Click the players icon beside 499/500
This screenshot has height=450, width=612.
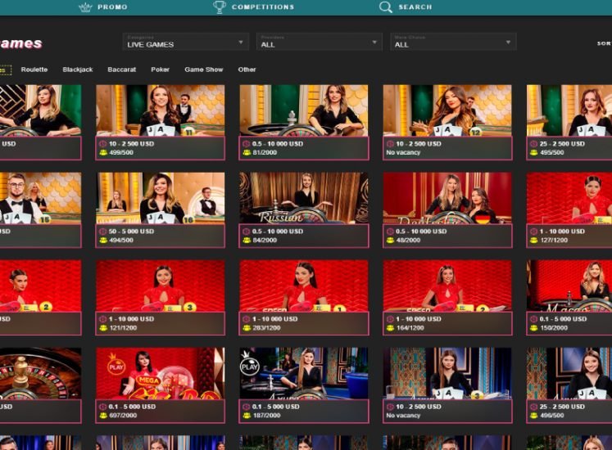tap(103, 151)
